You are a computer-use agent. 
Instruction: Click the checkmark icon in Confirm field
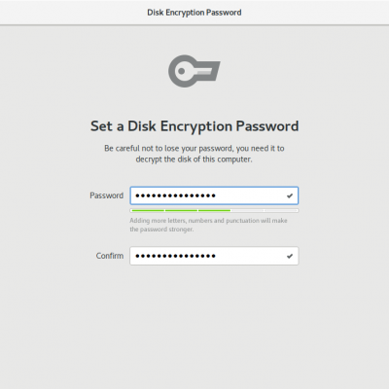pos(290,256)
